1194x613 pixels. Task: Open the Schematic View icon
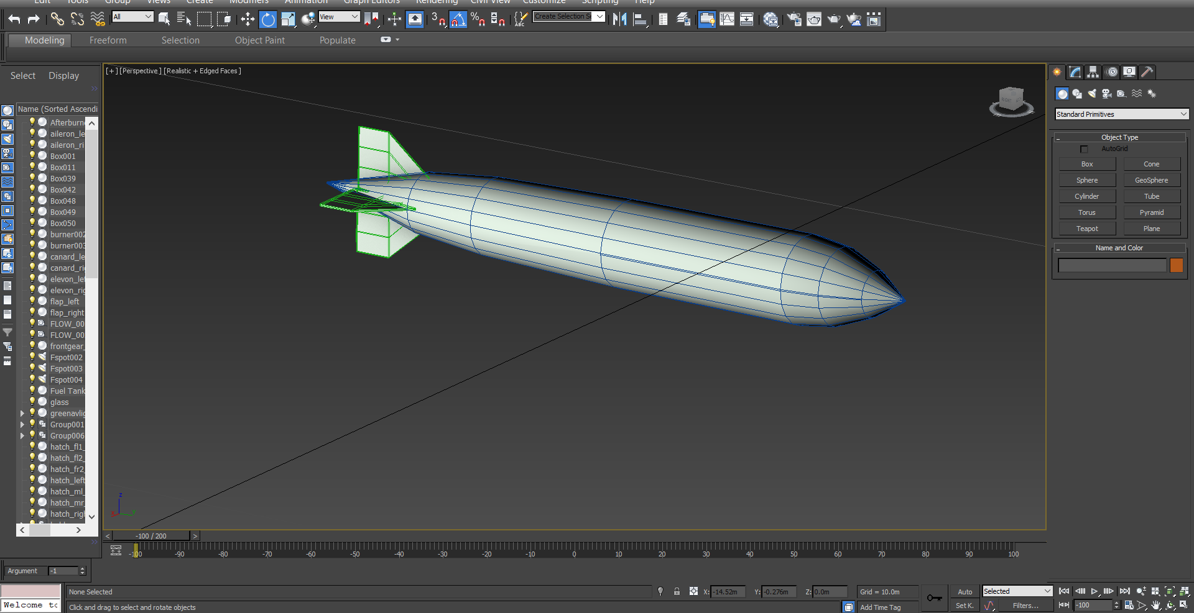coord(747,19)
